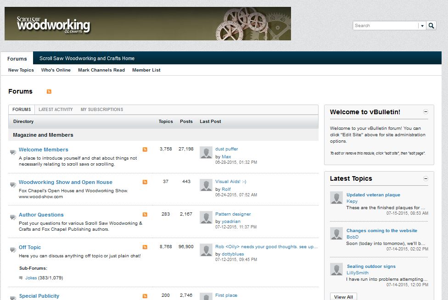Open the Jokes sub-forum link
Image resolution: width=448 pixels, height=300 pixels.
pyautogui.click(x=31, y=278)
